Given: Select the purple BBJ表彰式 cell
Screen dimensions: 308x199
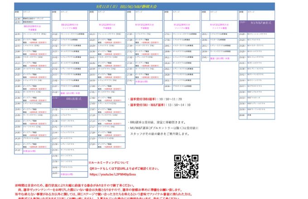Looking at the screenshot, I should (69, 98).
